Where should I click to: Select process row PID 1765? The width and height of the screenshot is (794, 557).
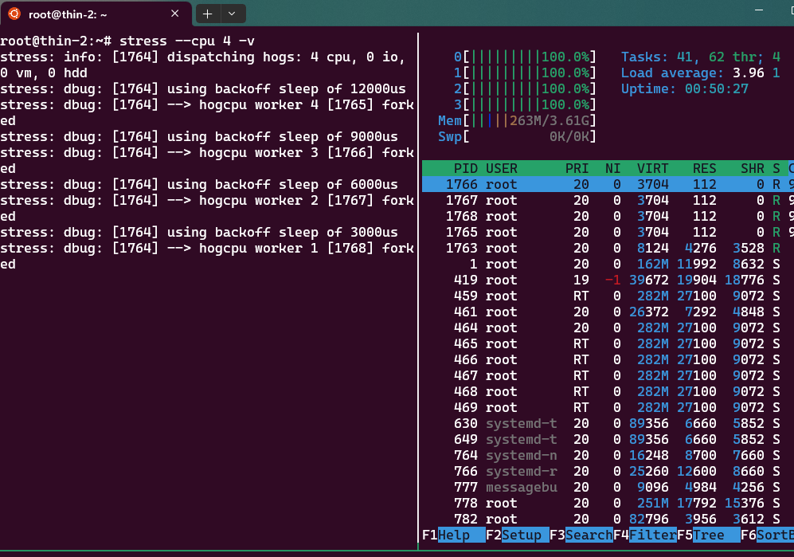pyautogui.click(x=608, y=232)
